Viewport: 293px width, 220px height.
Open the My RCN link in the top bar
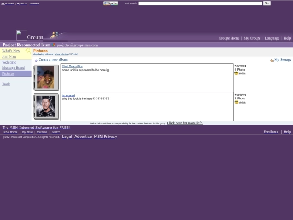click(x=22, y=4)
